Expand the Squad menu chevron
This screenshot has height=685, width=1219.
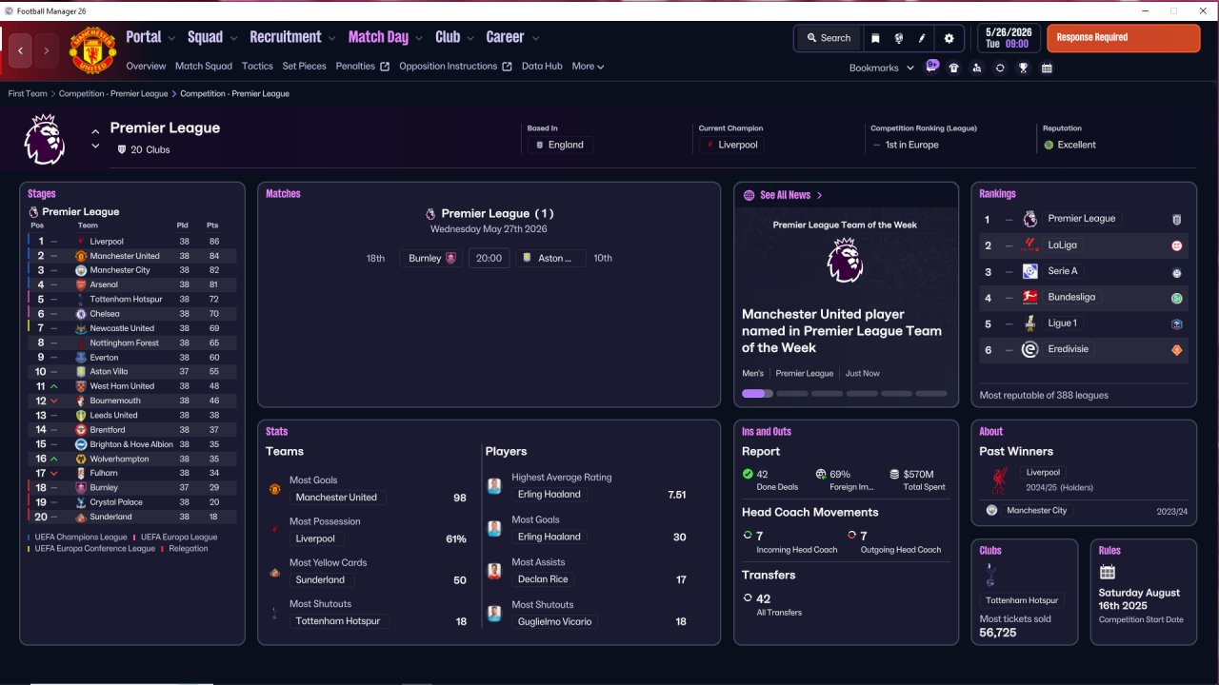[232, 38]
